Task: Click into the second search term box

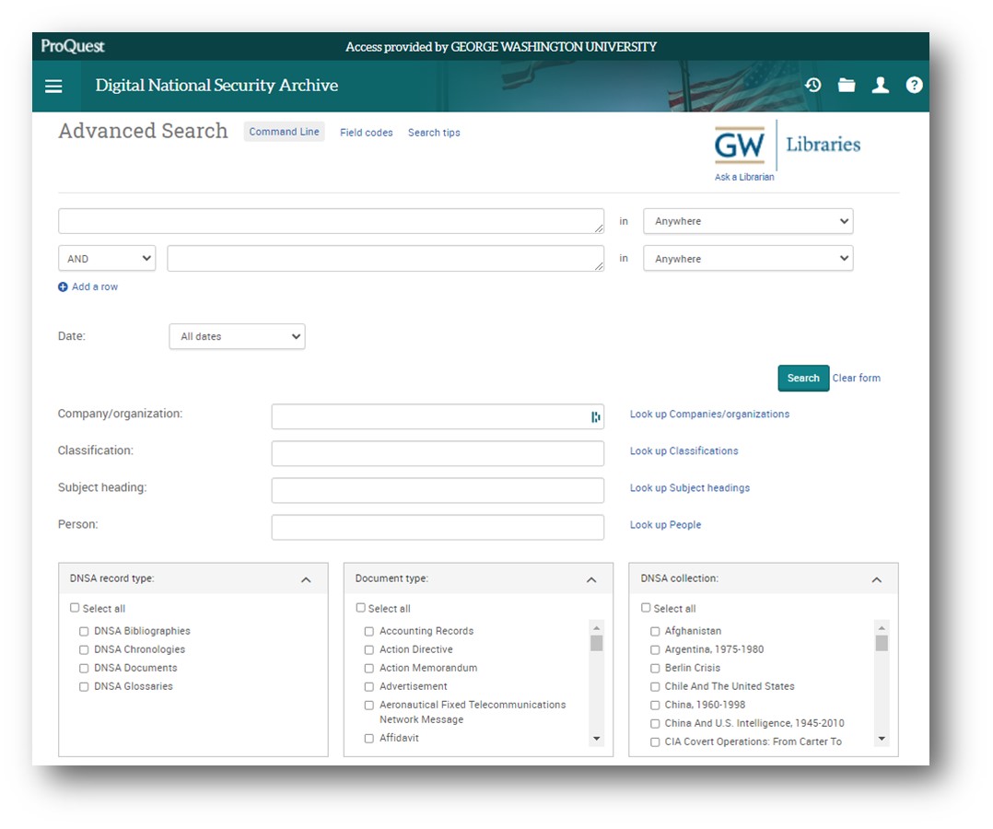Action: (x=386, y=259)
